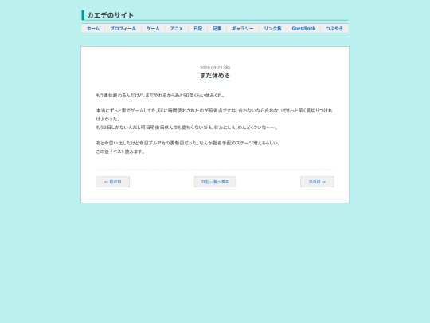
Task: Click the カエデのサイト site title
Action: click(110, 15)
